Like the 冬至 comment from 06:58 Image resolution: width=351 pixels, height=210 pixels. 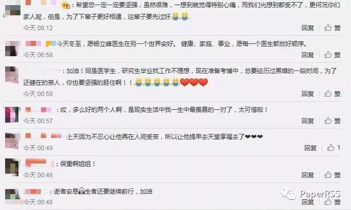[333, 55]
